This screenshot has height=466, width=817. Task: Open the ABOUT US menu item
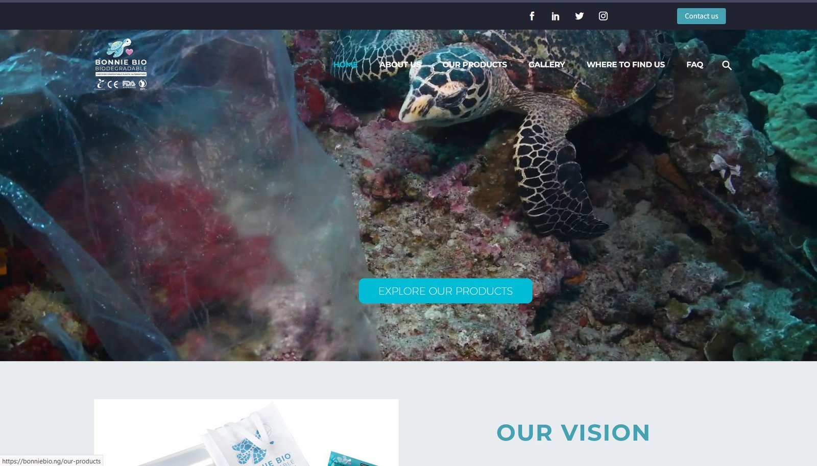pyautogui.click(x=400, y=64)
